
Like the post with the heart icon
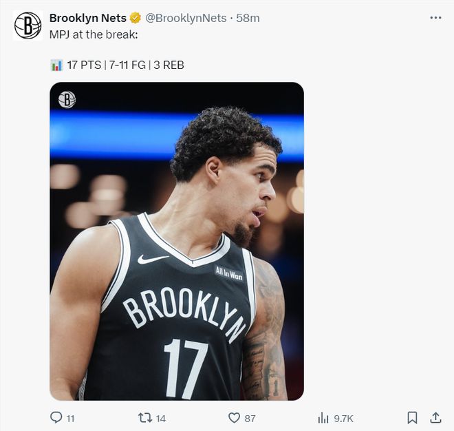tap(234, 418)
